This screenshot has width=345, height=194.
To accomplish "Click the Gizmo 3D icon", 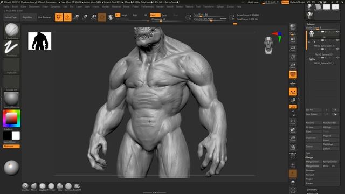I will [102, 17].
